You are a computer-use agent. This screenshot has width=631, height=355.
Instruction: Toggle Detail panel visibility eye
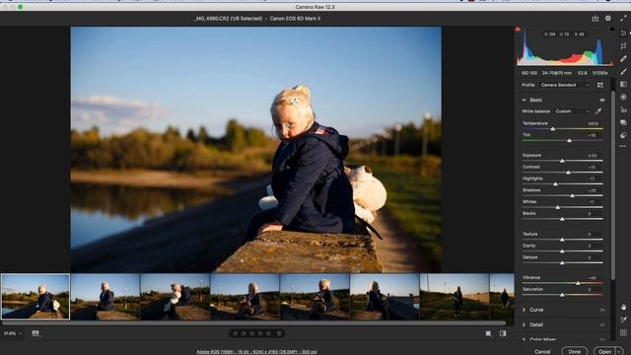coord(602,324)
